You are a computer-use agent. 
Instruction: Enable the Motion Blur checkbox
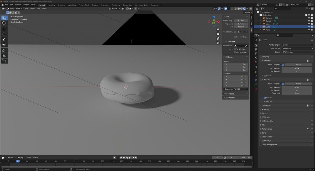point(263,121)
